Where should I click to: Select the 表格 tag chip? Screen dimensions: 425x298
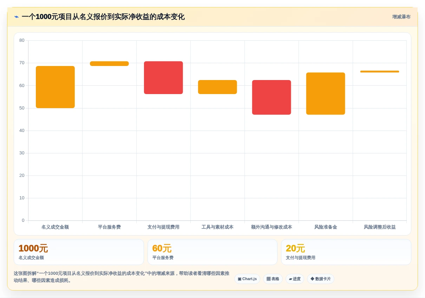[x=273, y=279]
